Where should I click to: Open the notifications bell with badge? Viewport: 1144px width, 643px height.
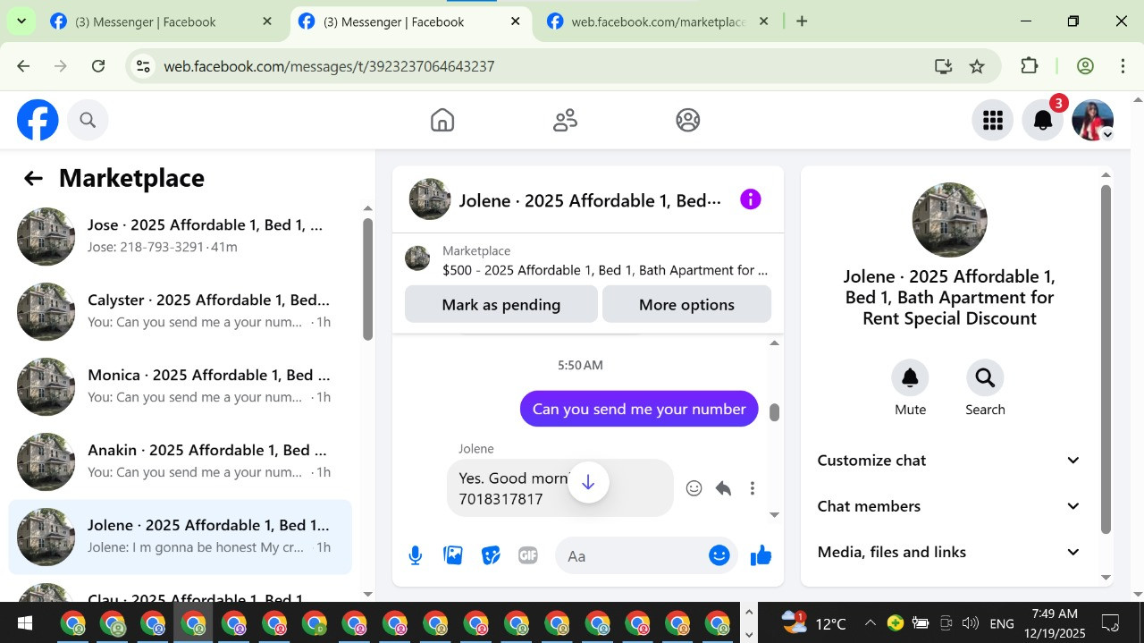[1042, 120]
